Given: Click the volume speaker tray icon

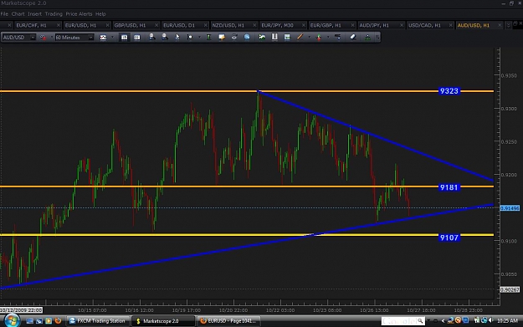Looking at the screenshot, I should 491,320.
